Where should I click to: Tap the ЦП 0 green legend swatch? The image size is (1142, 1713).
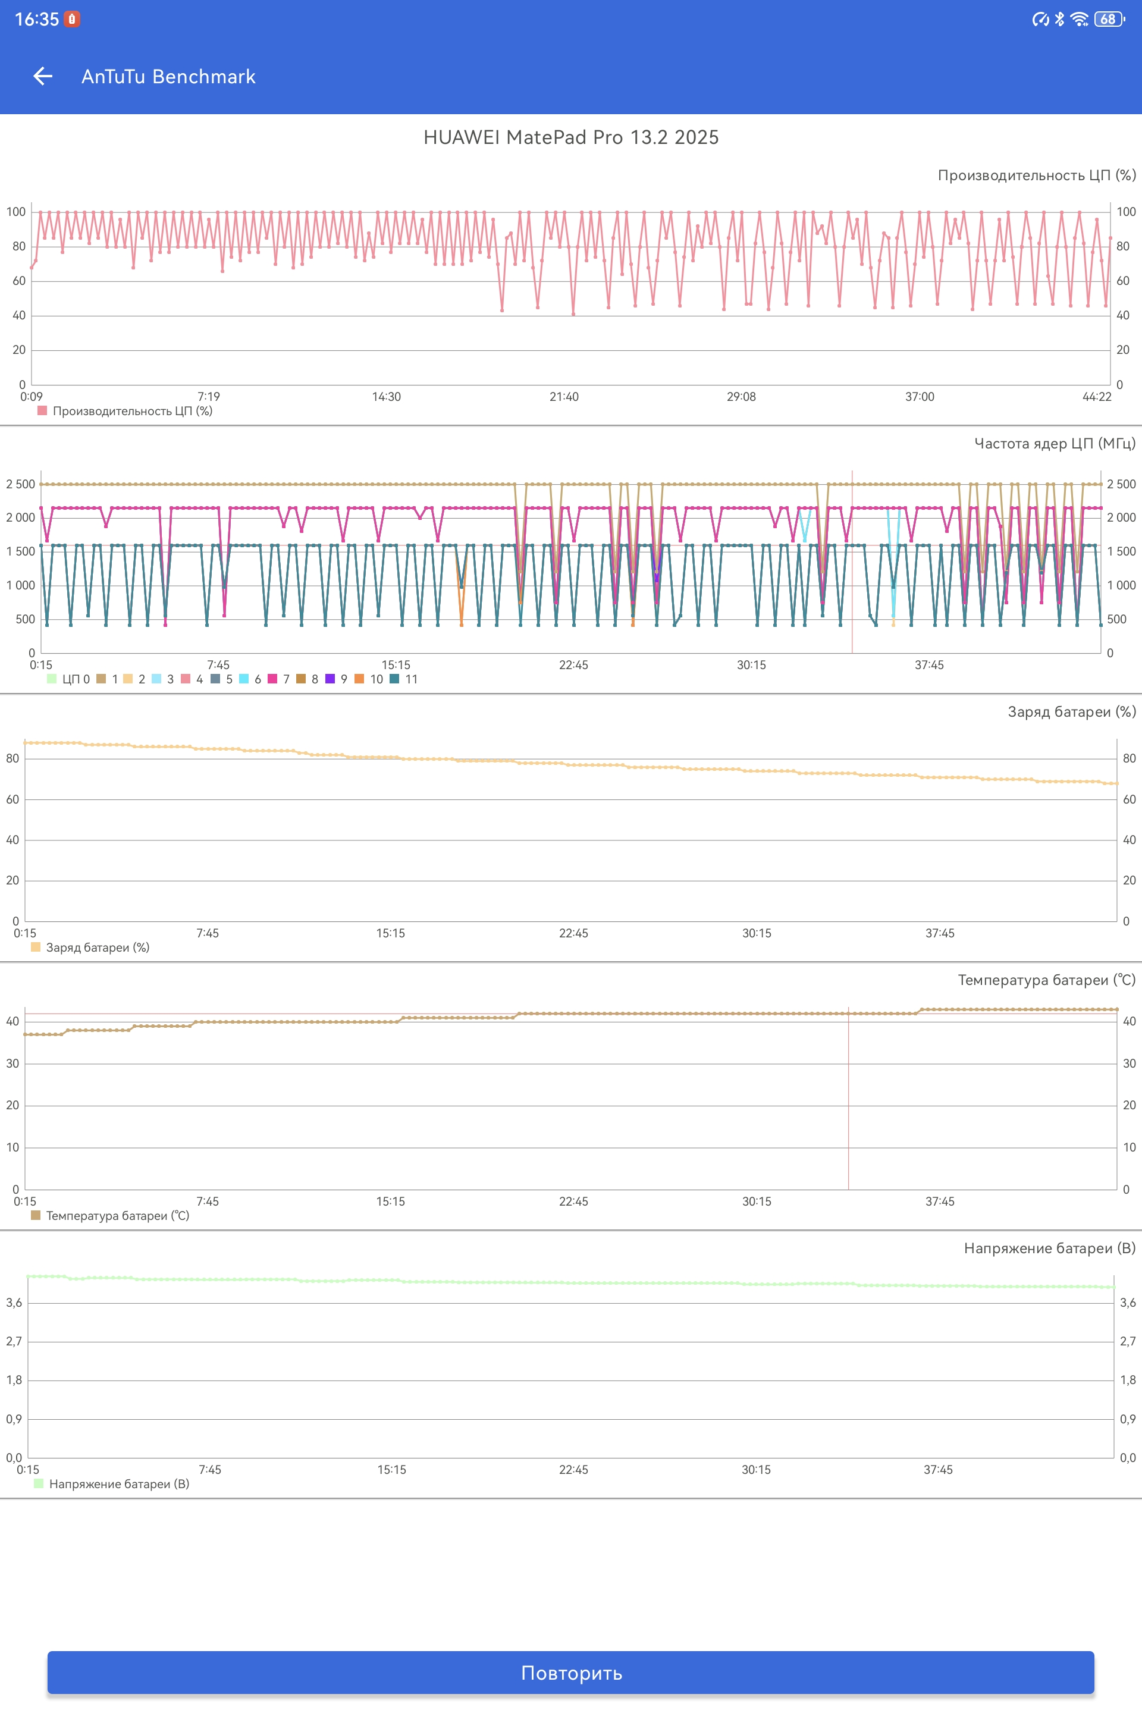52,679
